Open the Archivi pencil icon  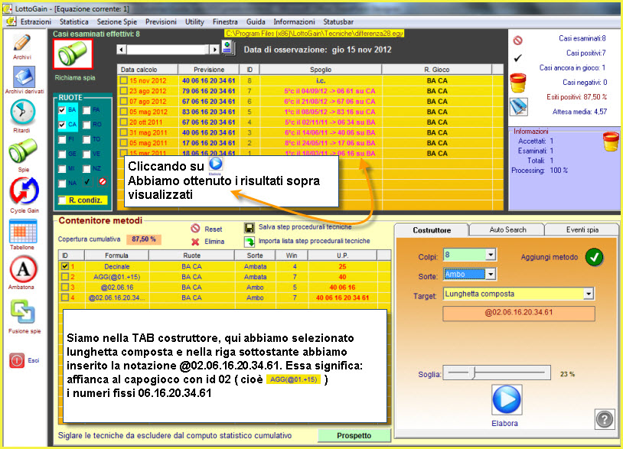pyautogui.click(x=22, y=43)
